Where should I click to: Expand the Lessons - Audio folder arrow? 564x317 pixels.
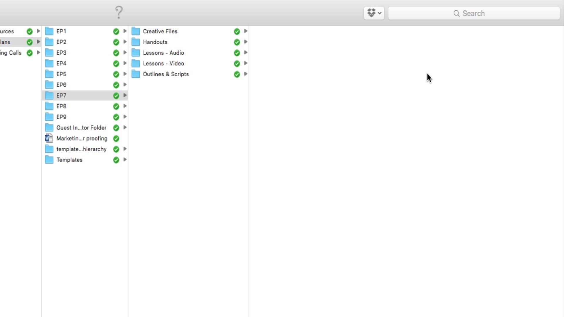(246, 53)
